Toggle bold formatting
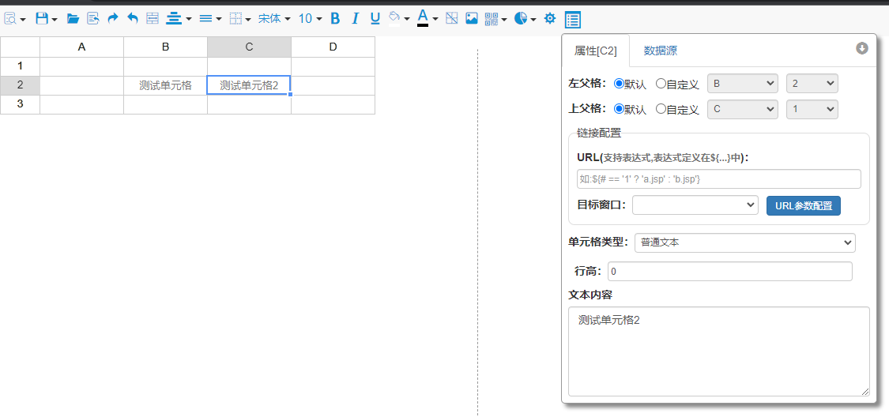This screenshot has width=889, height=417. [335, 19]
